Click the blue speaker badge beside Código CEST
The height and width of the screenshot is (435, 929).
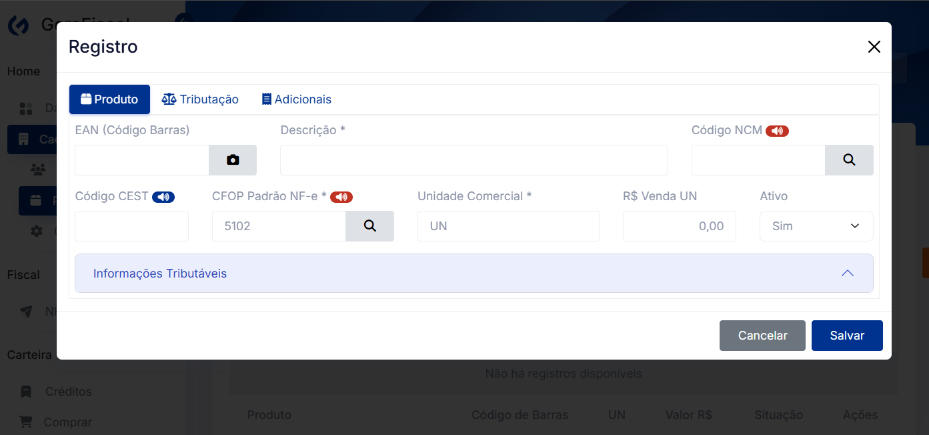click(x=163, y=197)
